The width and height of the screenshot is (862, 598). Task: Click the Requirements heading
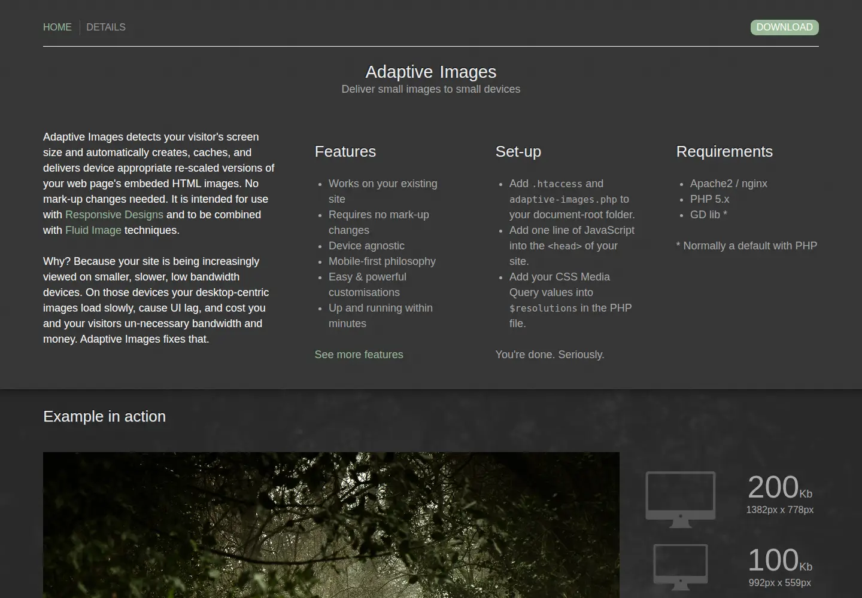coord(724,152)
